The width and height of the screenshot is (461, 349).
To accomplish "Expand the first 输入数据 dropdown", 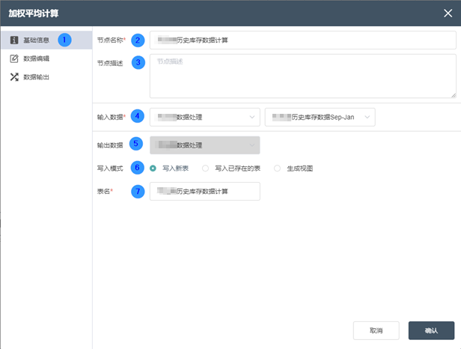I will (x=204, y=117).
